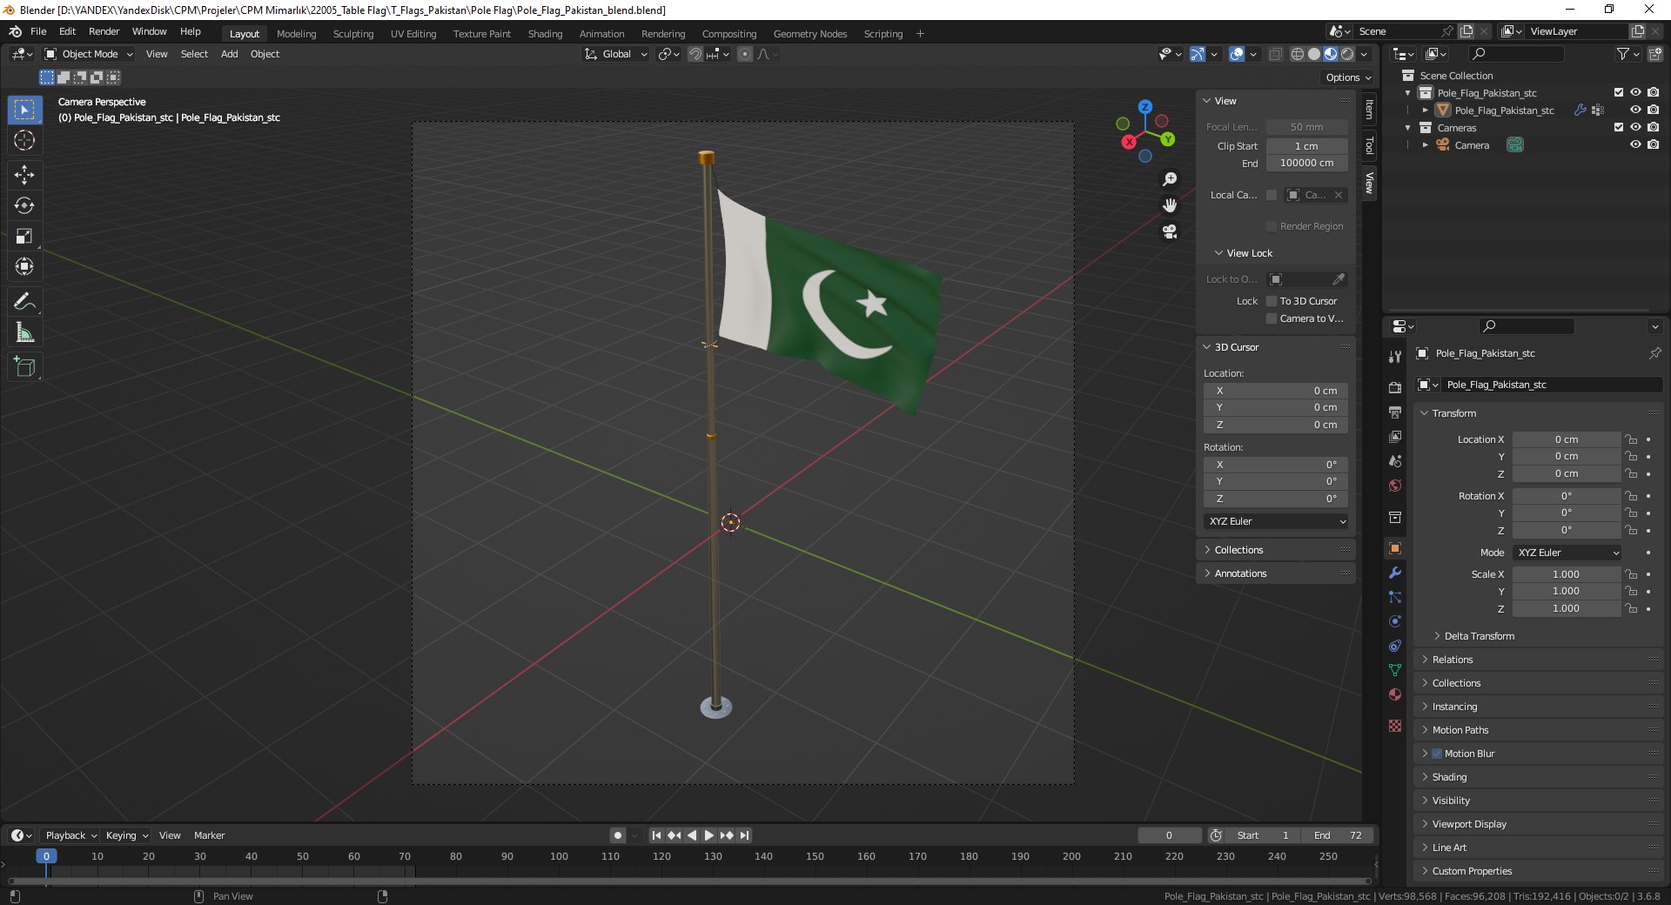Image resolution: width=1671 pixels, height=905 pixels.
Task: Enable Lock To 3D Cursor checkbox
Action: [1272, 301]
